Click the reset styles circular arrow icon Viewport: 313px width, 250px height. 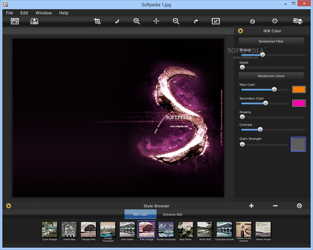[299, 206]
